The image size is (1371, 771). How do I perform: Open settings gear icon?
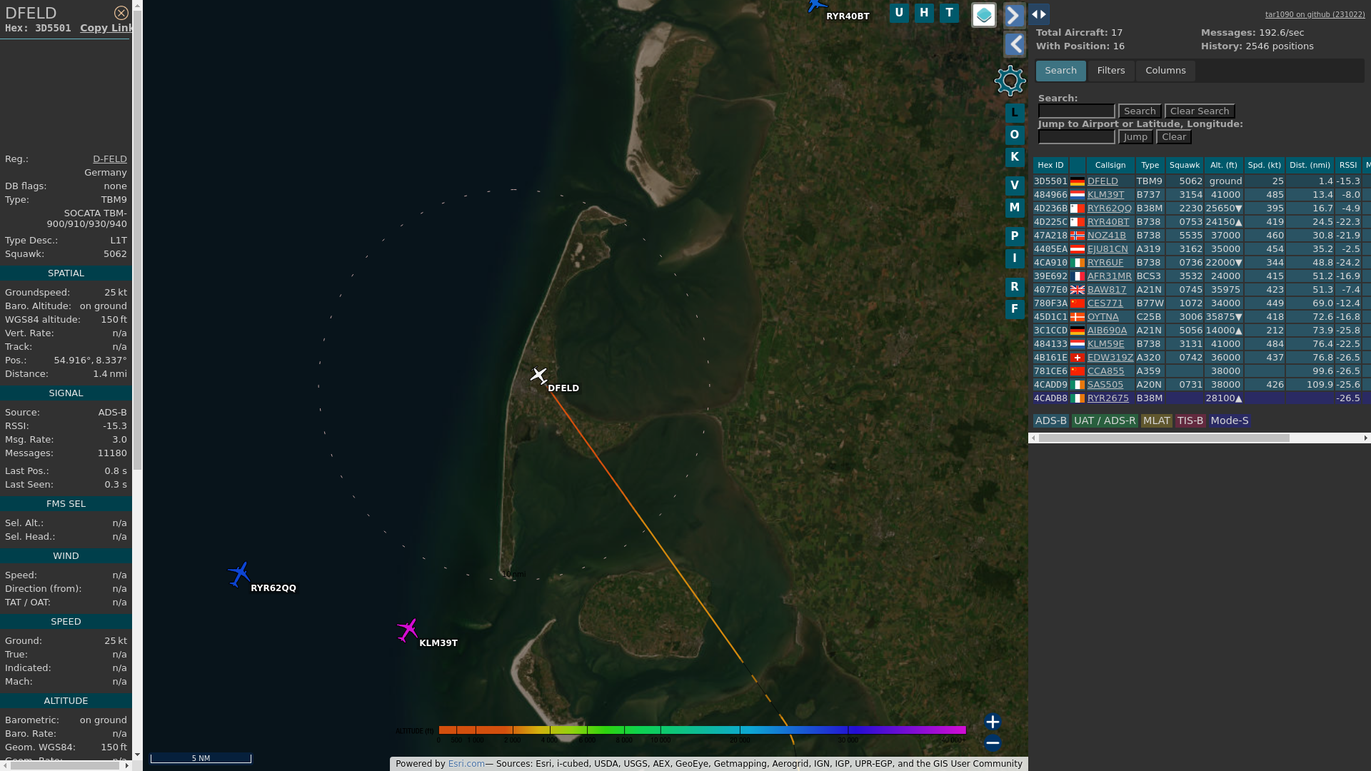click(x=1010, y=81)
